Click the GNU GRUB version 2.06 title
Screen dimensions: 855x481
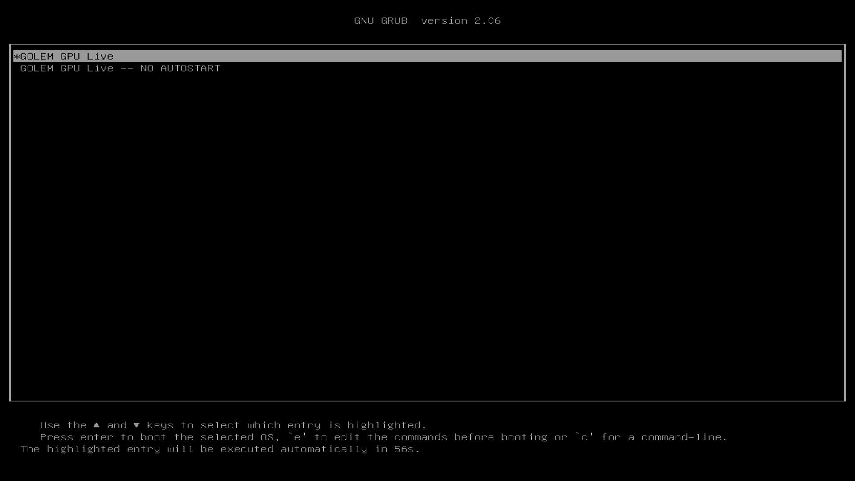[x=427, y=20]
